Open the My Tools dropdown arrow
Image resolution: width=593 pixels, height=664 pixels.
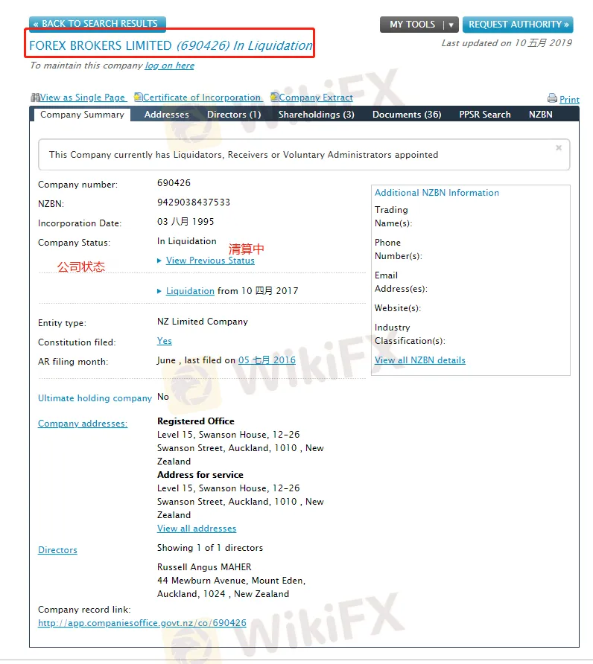(451, 25)
